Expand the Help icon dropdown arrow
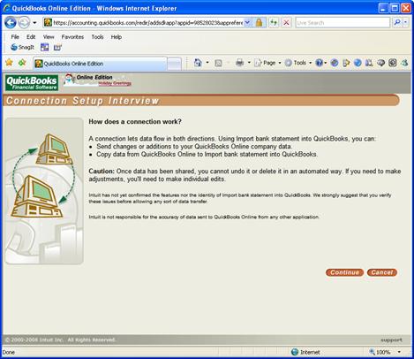This screenshot has width=414, height=359. click(x=326, y=63)
